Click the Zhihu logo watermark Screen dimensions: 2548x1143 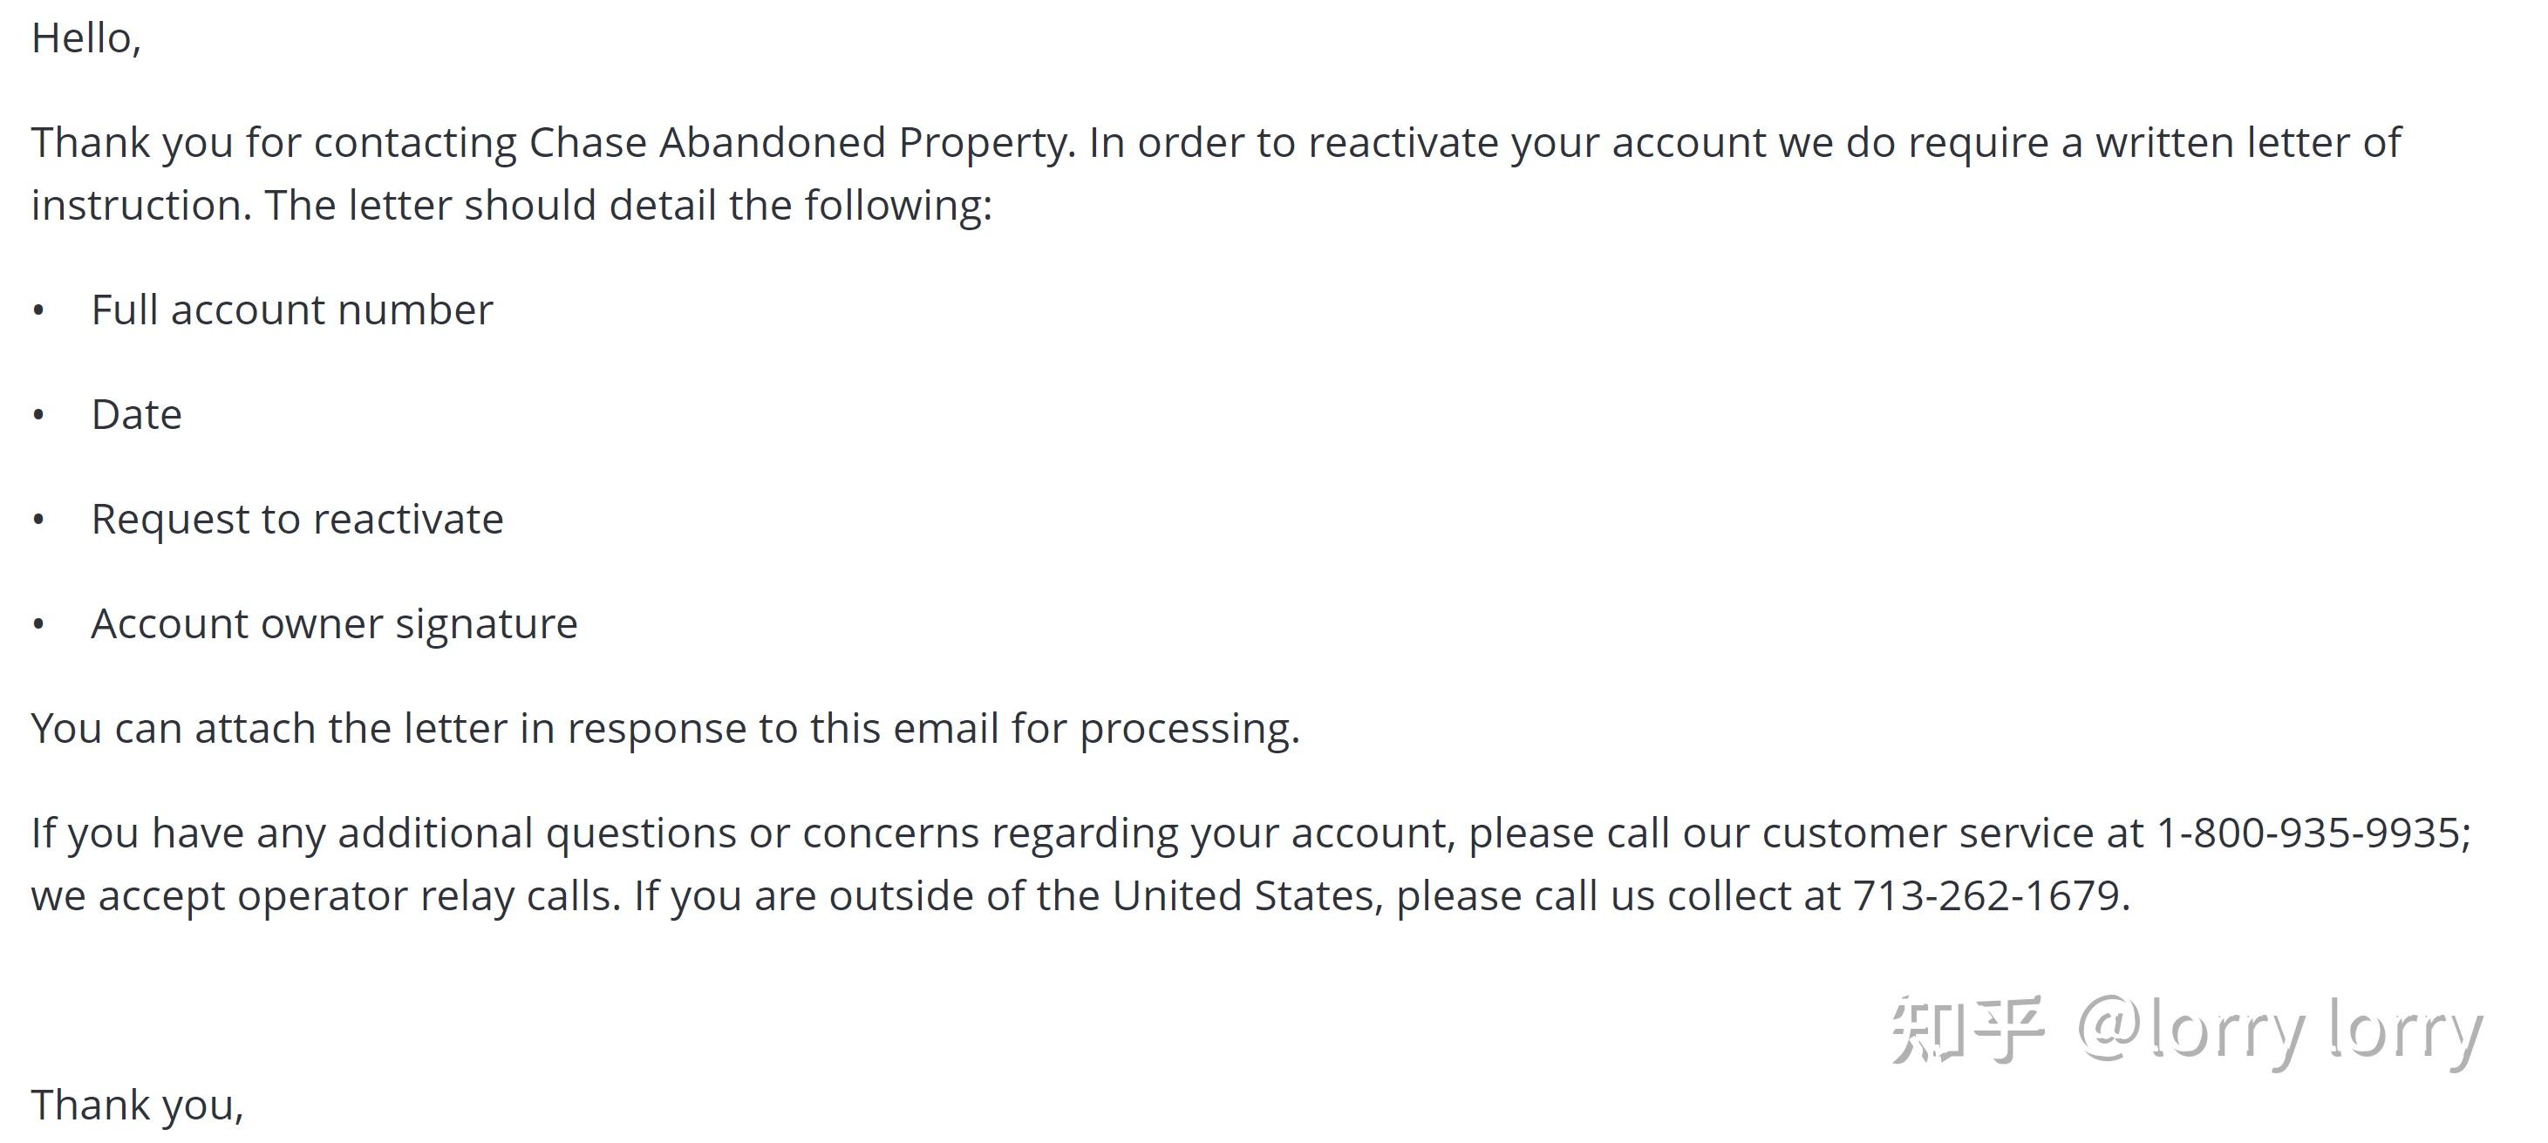[x=1966, y=1031]
